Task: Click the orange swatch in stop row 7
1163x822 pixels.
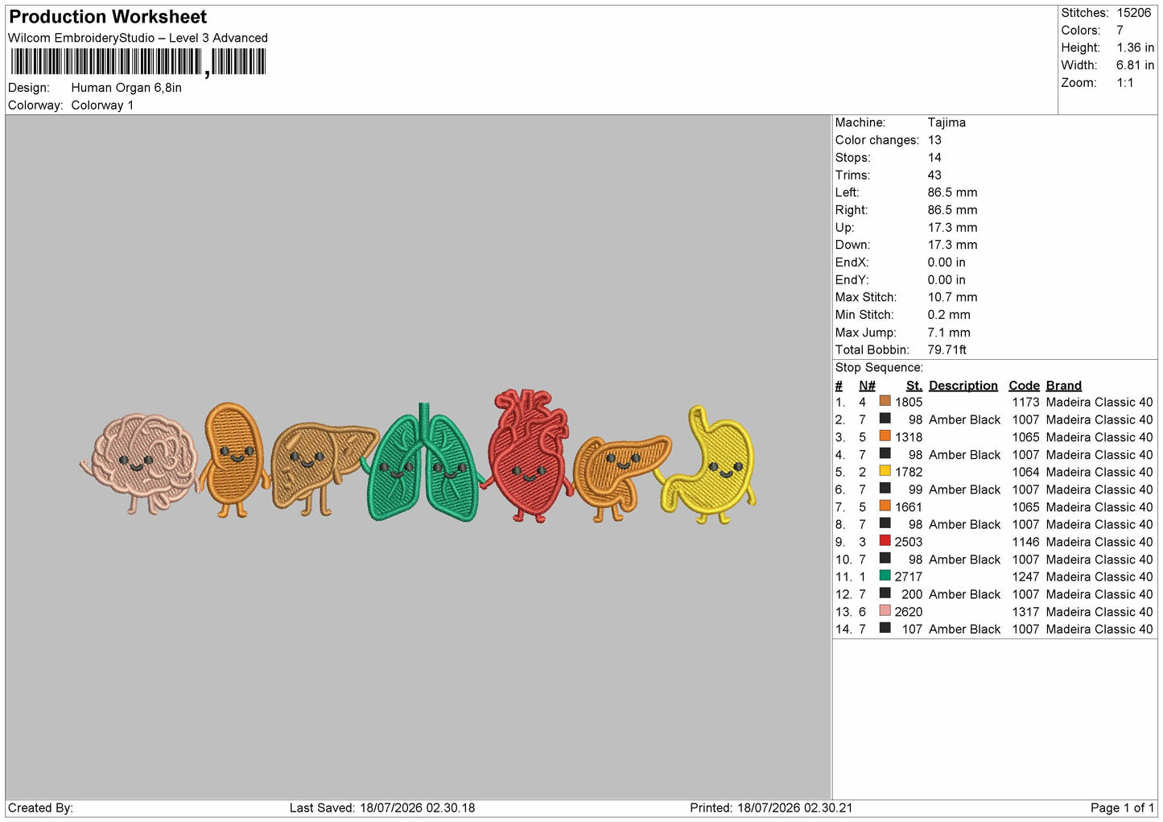Action: pos(885,506)
